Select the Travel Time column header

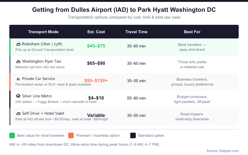[136, 32]
